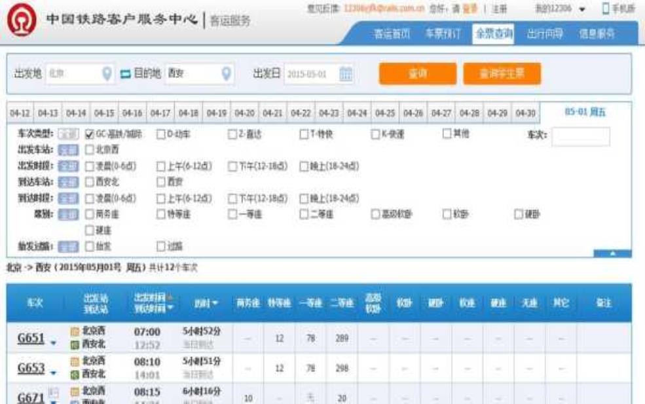
Task: Check the 过路 passing train box
Action: click(x=161, y=246)
